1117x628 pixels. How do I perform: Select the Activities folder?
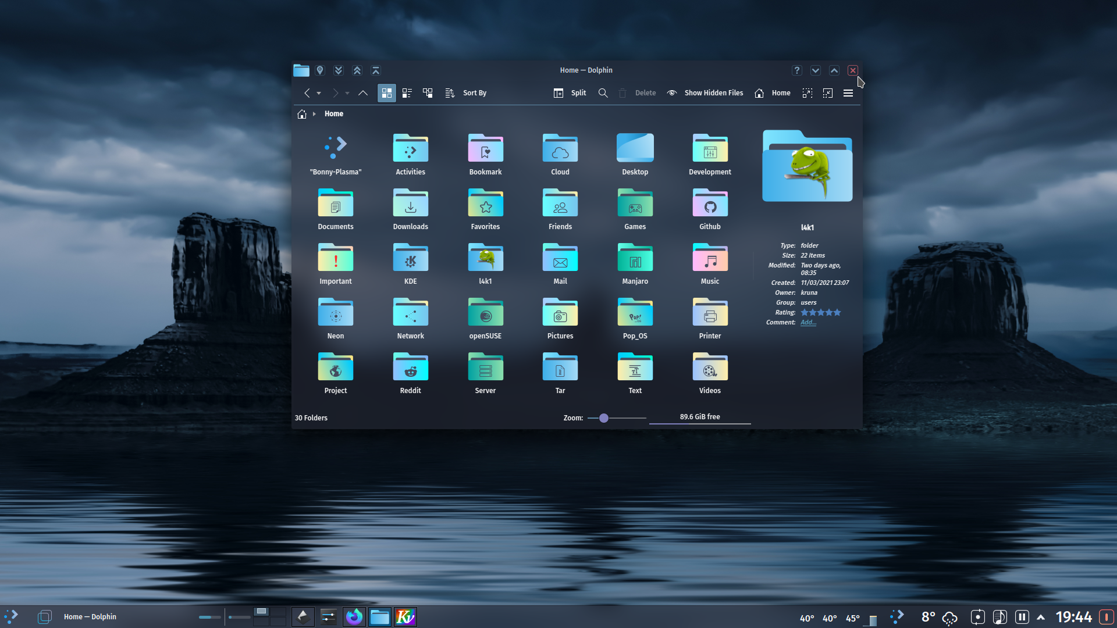411,155
